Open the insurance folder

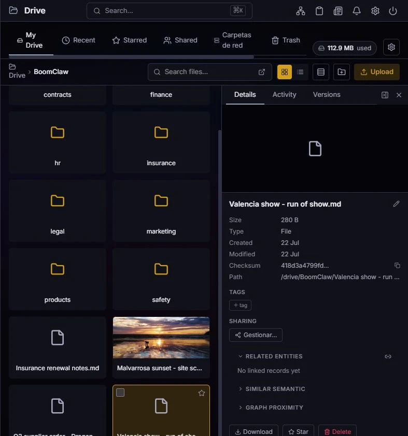[161, 142]
